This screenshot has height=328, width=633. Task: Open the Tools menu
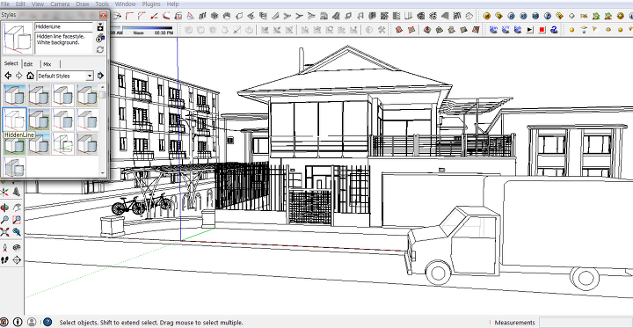pos(102,4)
